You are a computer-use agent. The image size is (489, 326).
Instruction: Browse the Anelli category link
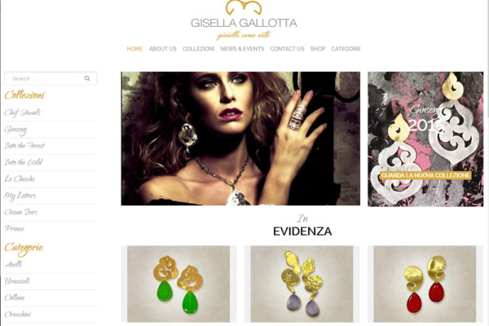click(13, 264)
